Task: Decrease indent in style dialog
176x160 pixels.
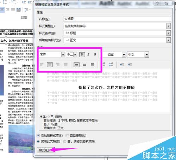Action: [122, 64]
